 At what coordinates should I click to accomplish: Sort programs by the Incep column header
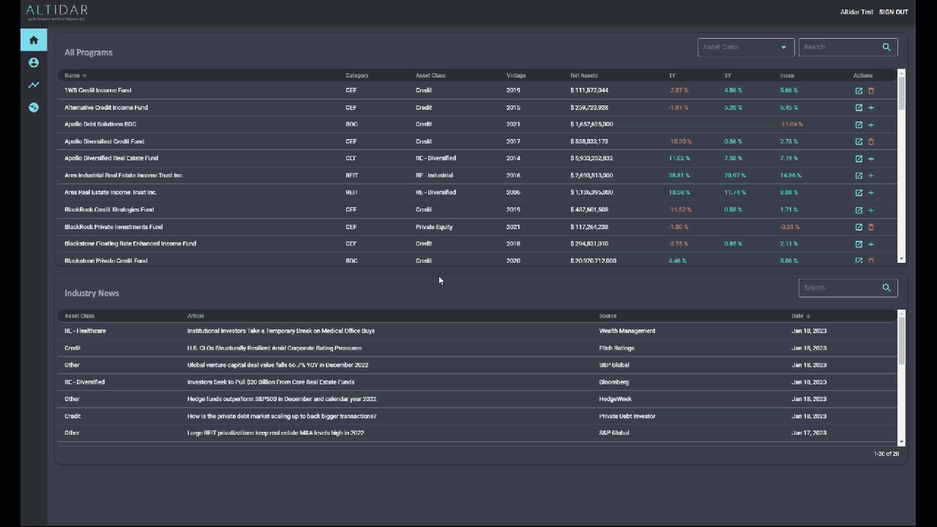point(787,75)
